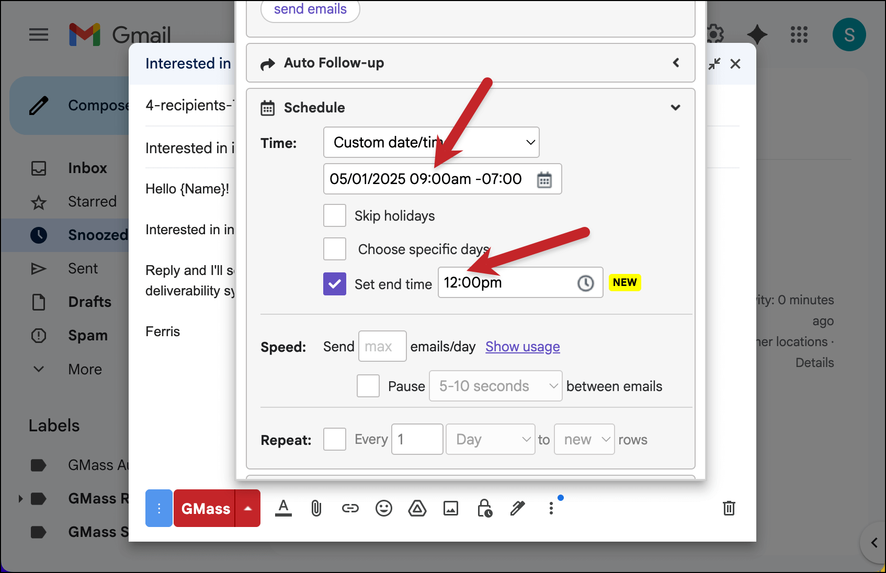Viewport: 886px width, 573px height.
Task: Open the end time clock picker icon
Action: (x=585, y=283)
